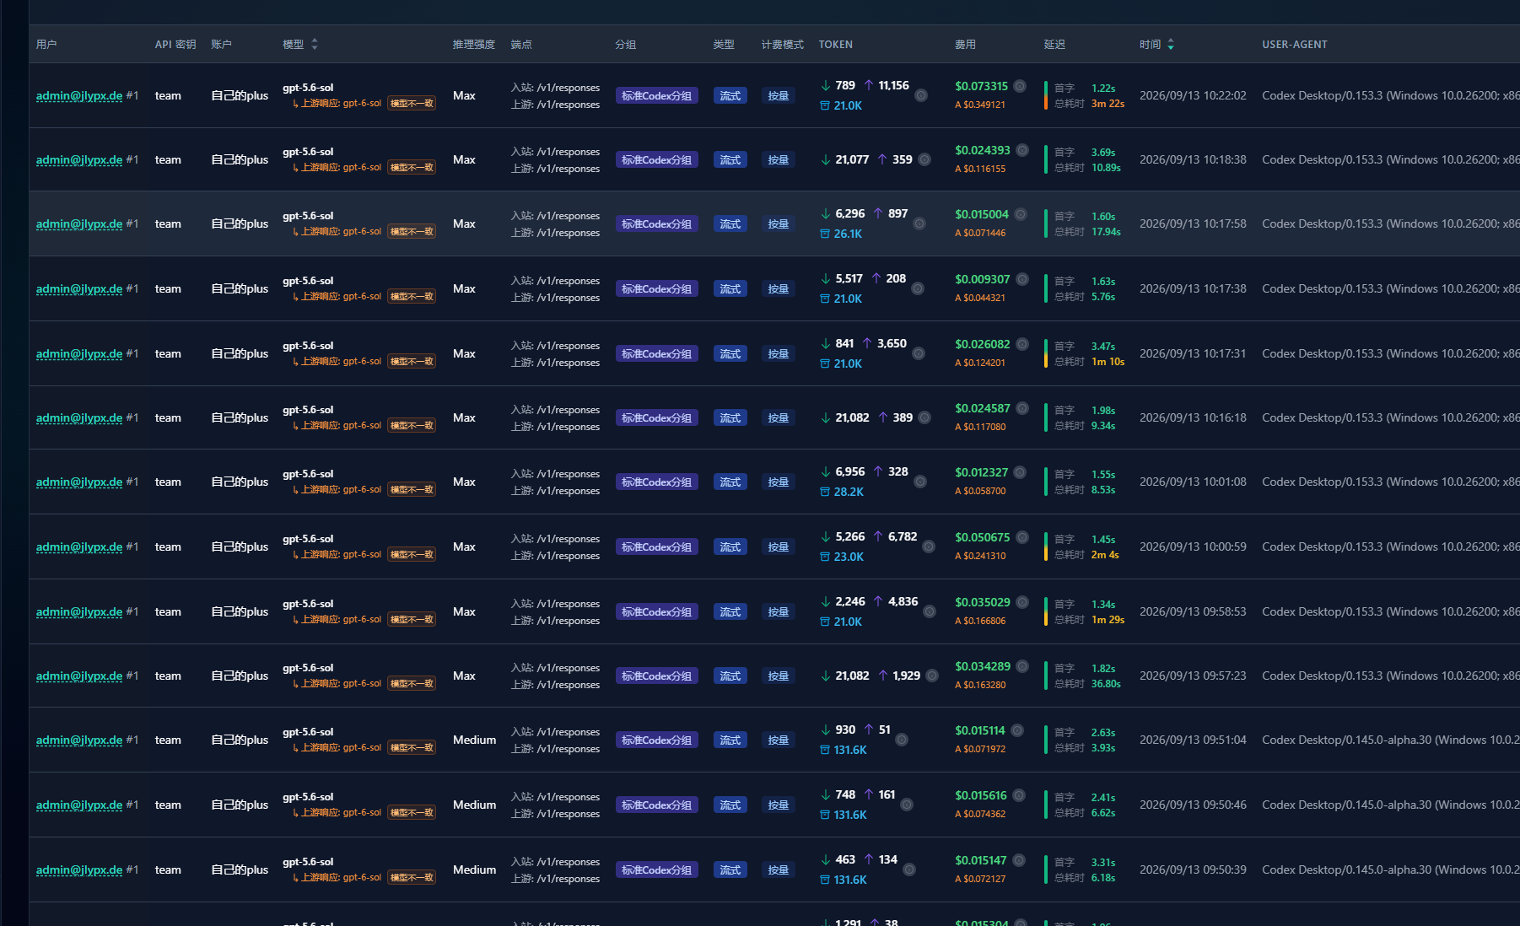
Task: Open info icon beside $0.024393 cost
Action: click(x=1022, y=150)
